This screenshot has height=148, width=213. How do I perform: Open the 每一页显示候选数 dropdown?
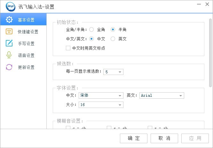click(x=113, y=72)
